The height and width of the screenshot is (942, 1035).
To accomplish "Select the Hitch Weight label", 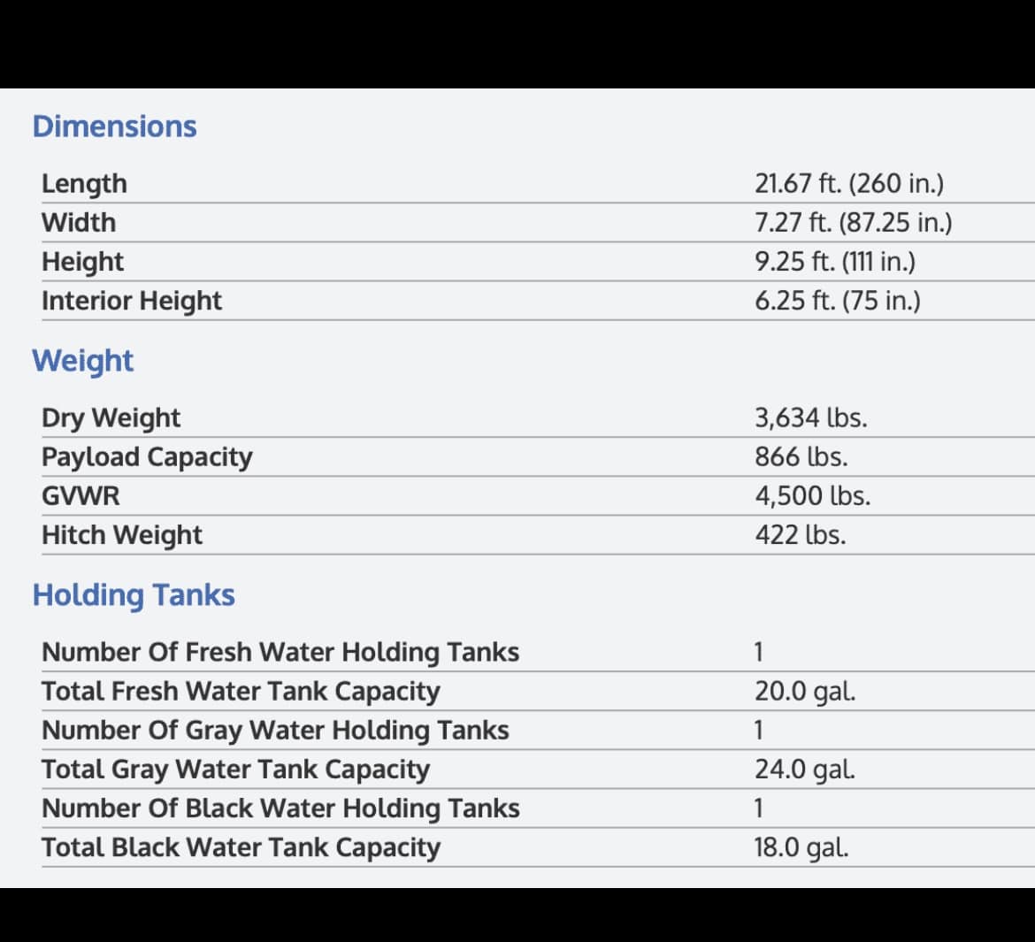I will pos(121,535).
